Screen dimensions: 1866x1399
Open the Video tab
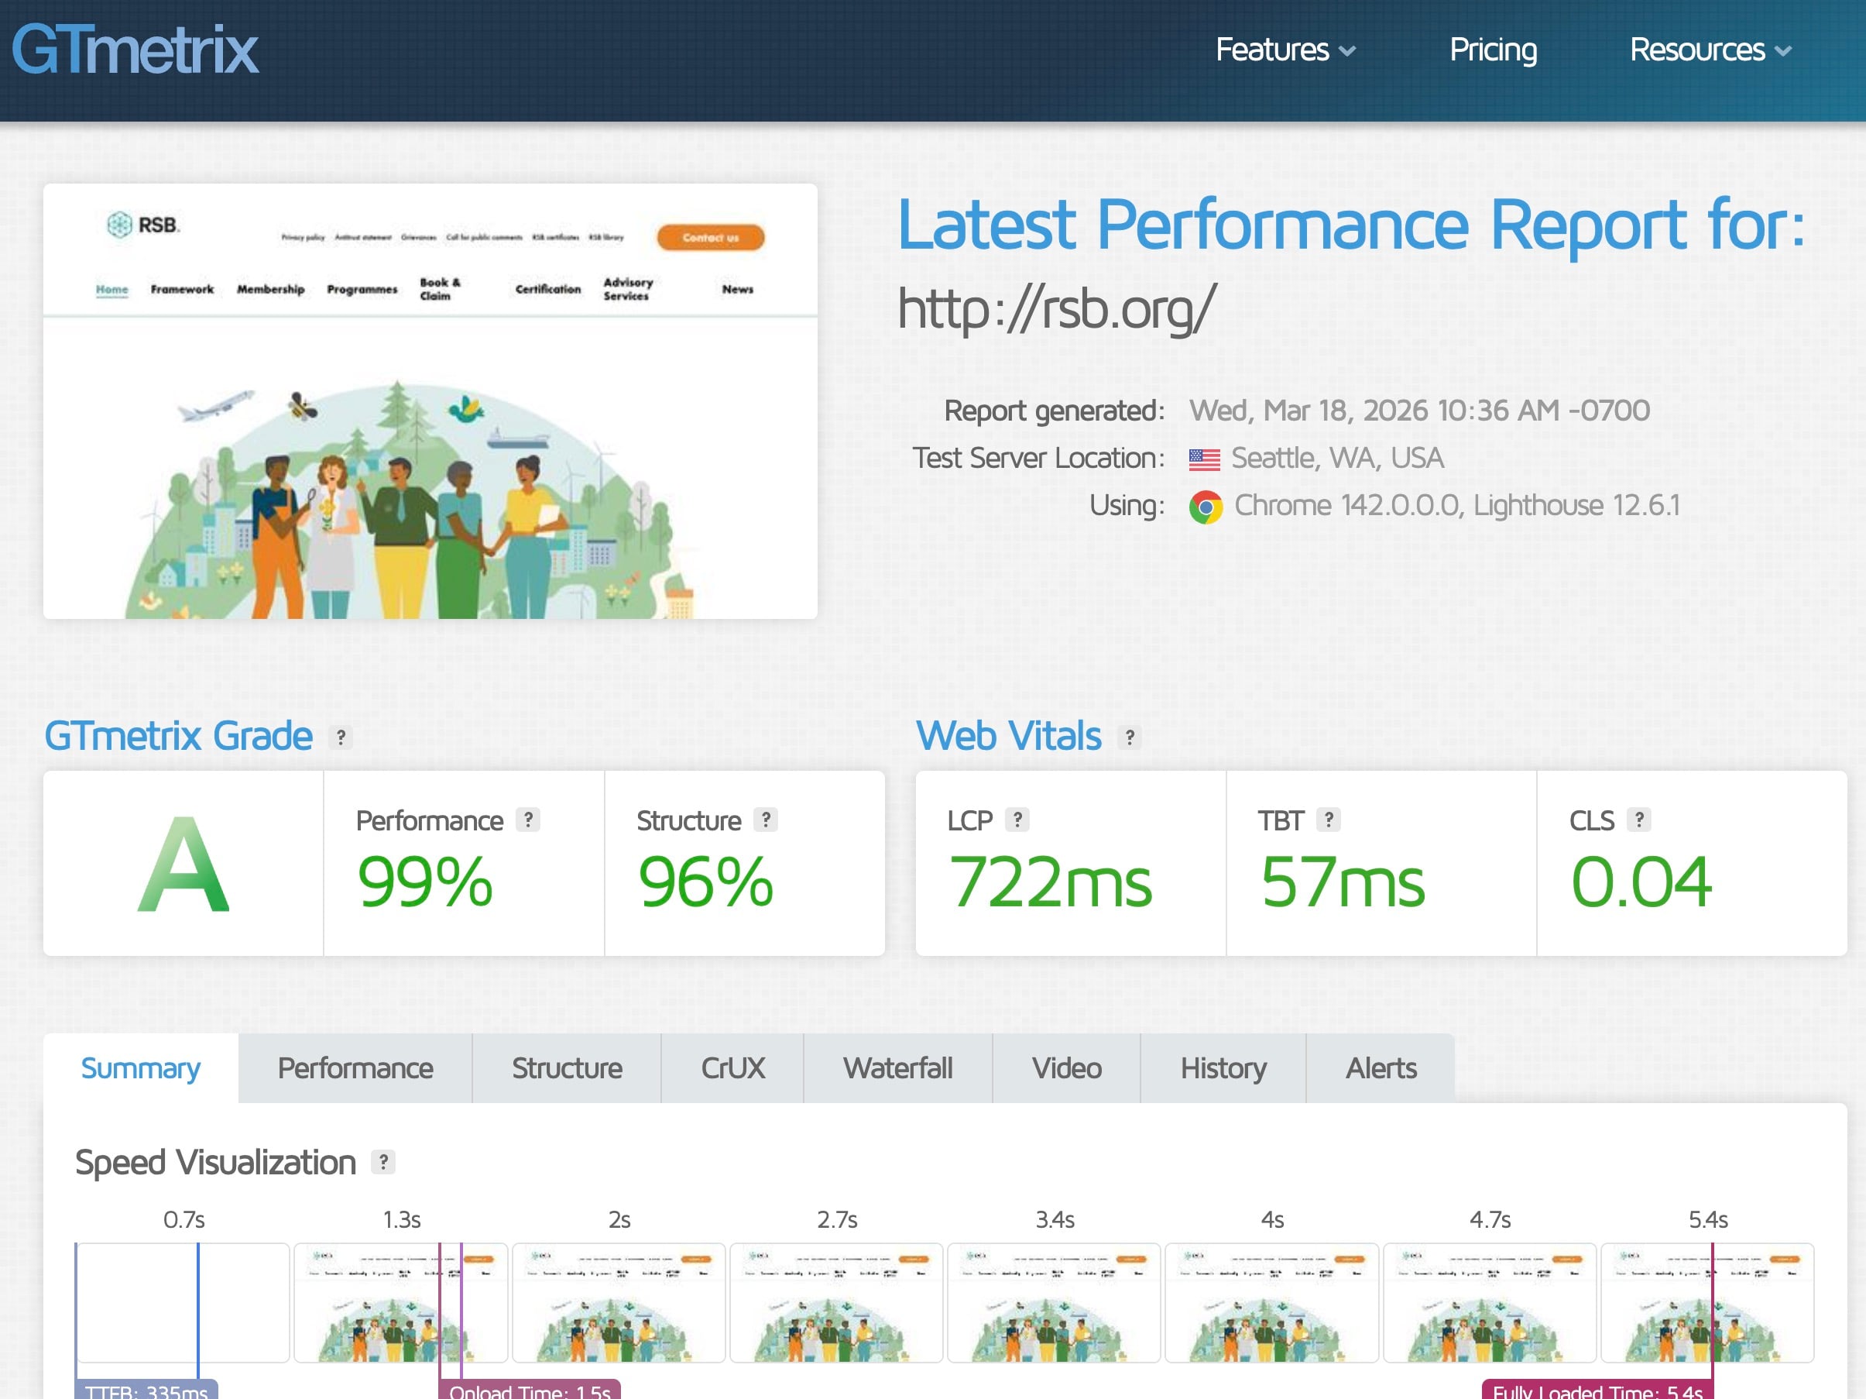click(1065, 1068)
